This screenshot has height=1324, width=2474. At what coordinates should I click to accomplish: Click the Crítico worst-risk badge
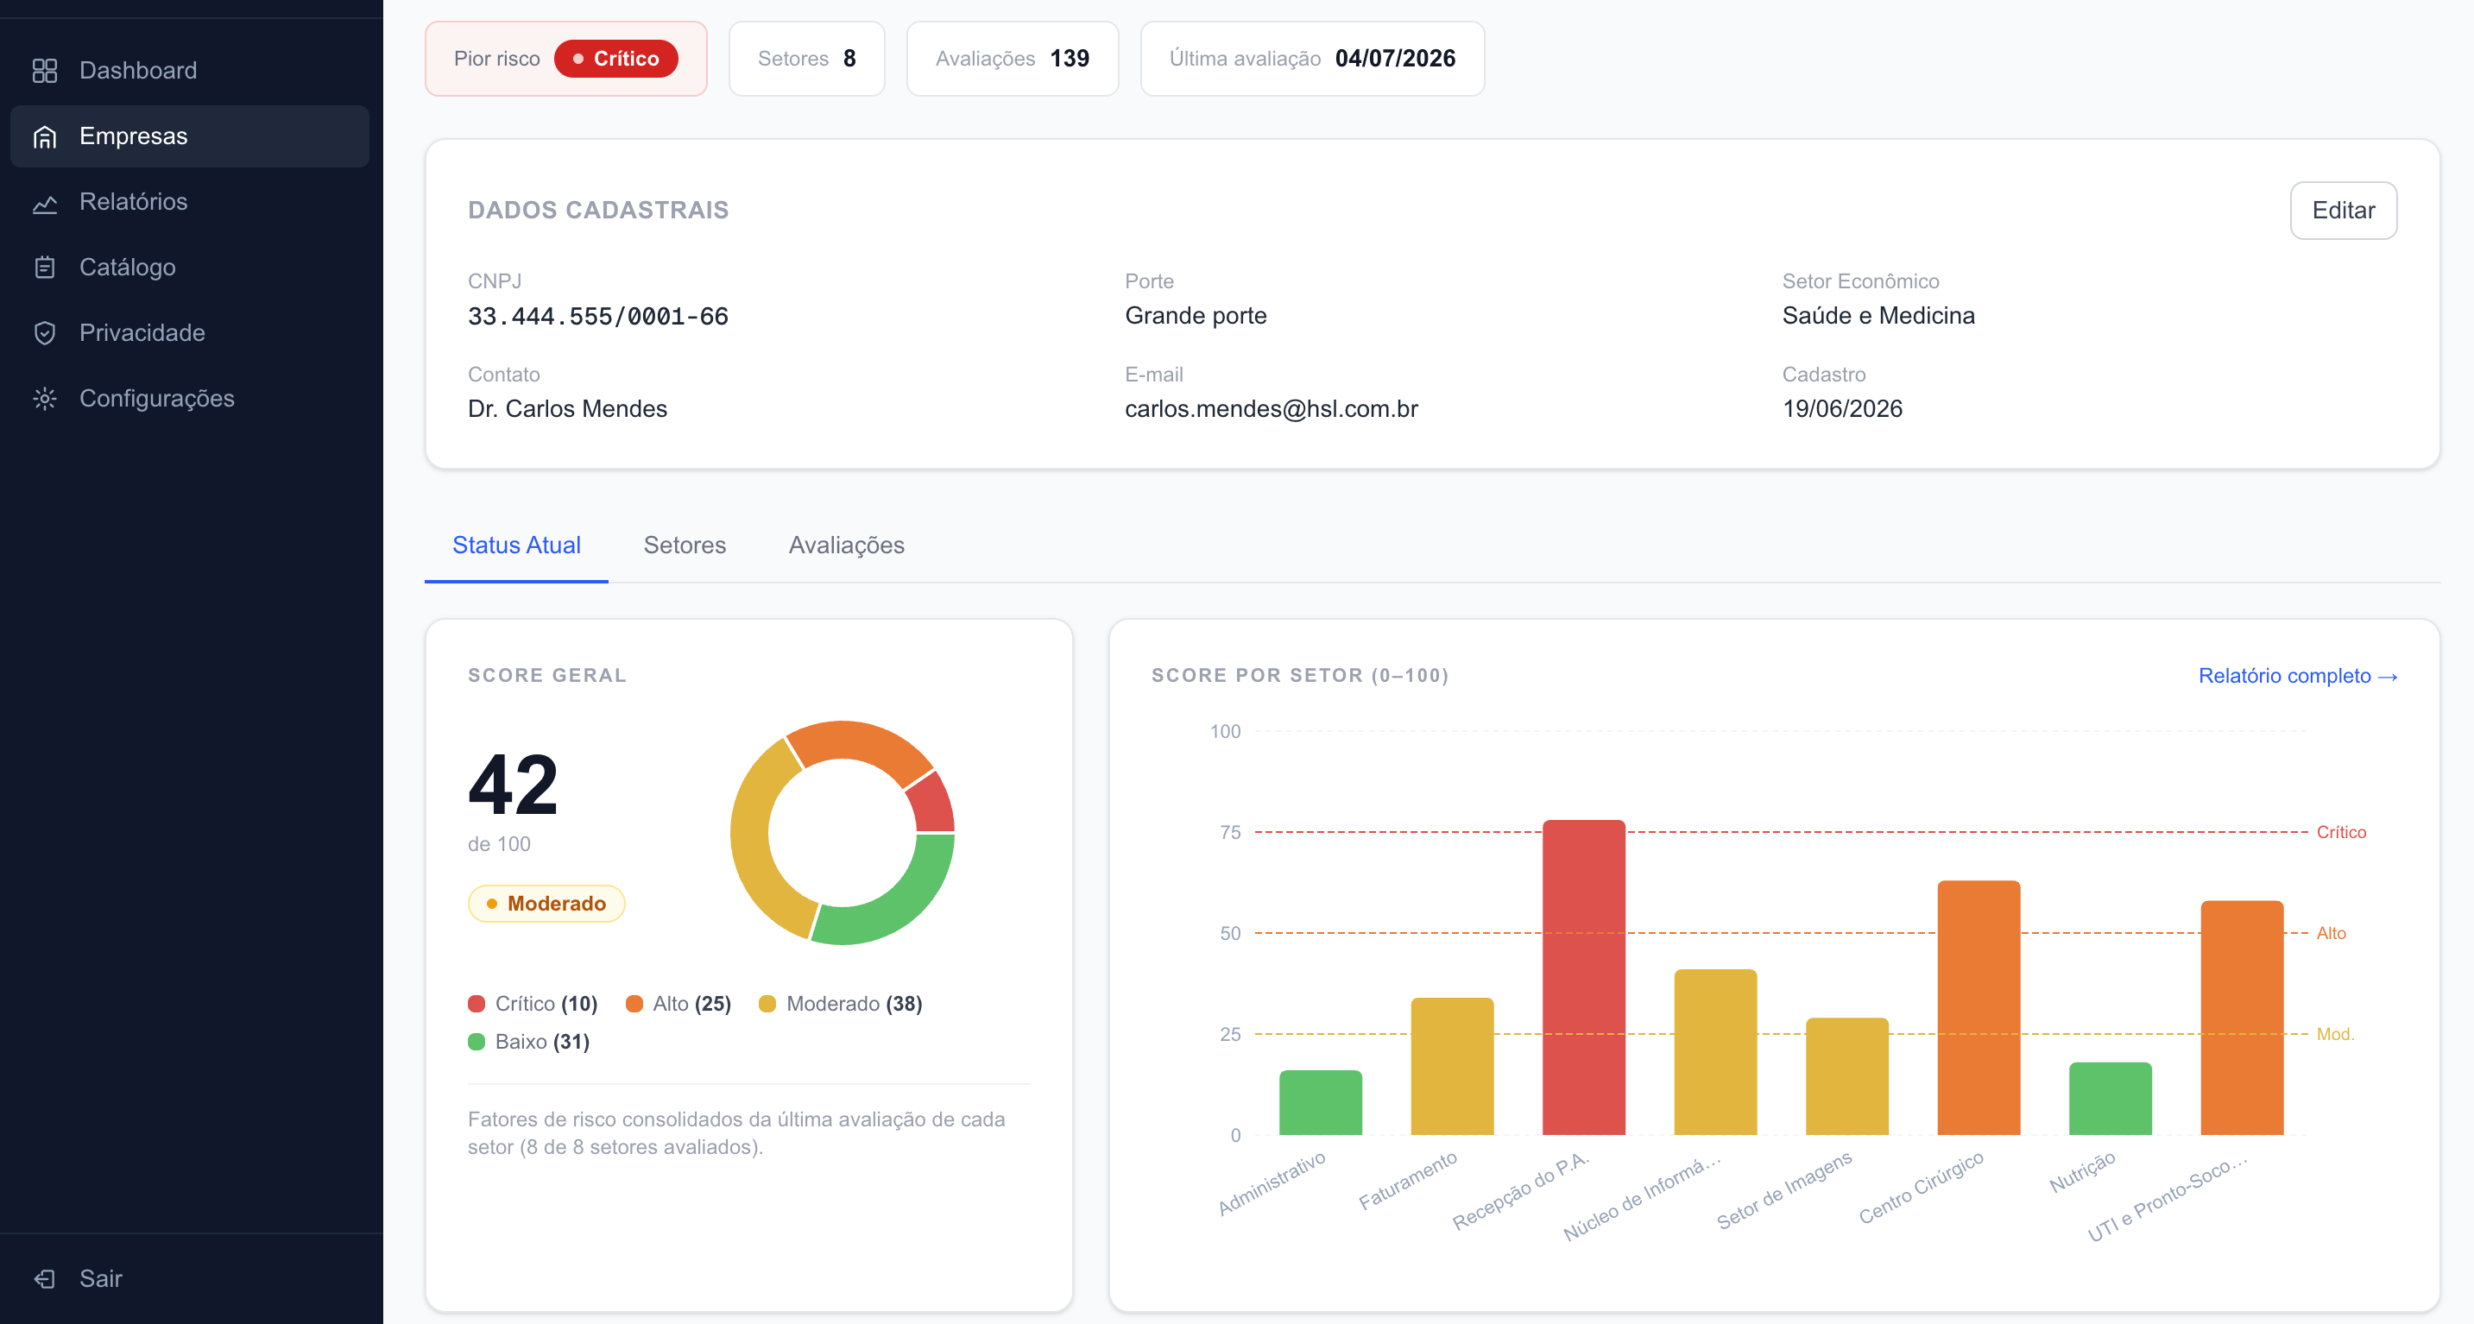pos(615,59)
